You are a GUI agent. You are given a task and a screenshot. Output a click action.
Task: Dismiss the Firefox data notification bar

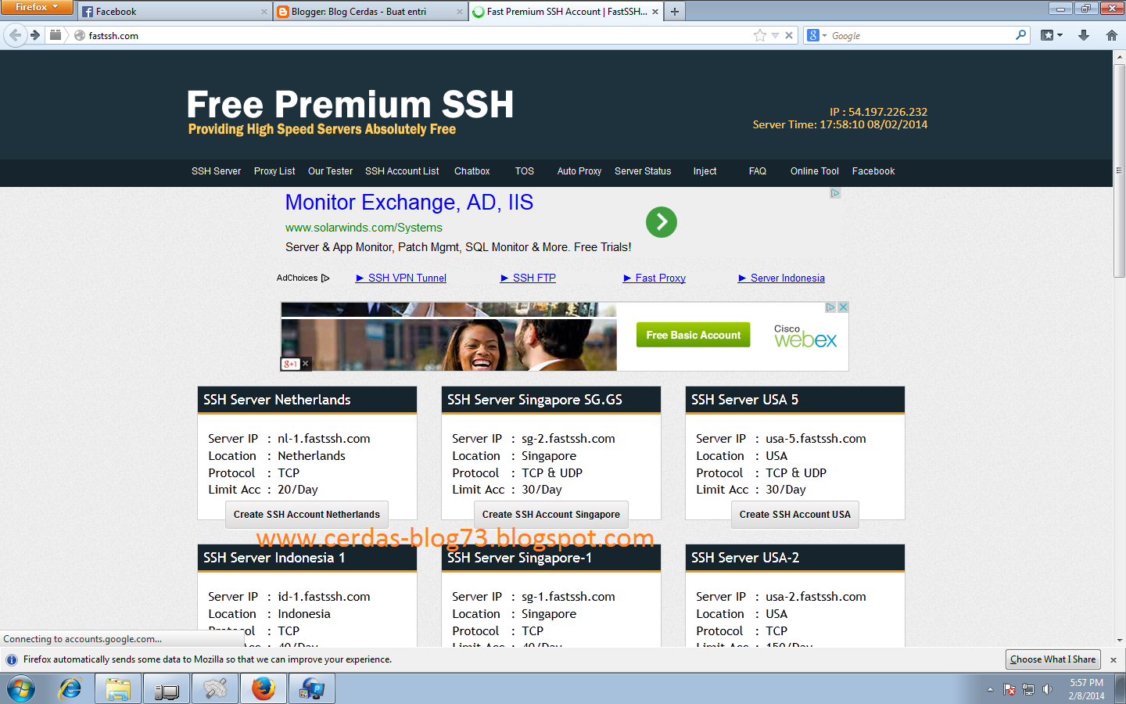pos(1113,660)
